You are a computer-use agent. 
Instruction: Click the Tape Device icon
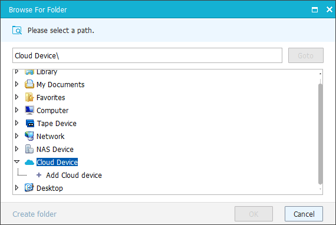[30, 123]
